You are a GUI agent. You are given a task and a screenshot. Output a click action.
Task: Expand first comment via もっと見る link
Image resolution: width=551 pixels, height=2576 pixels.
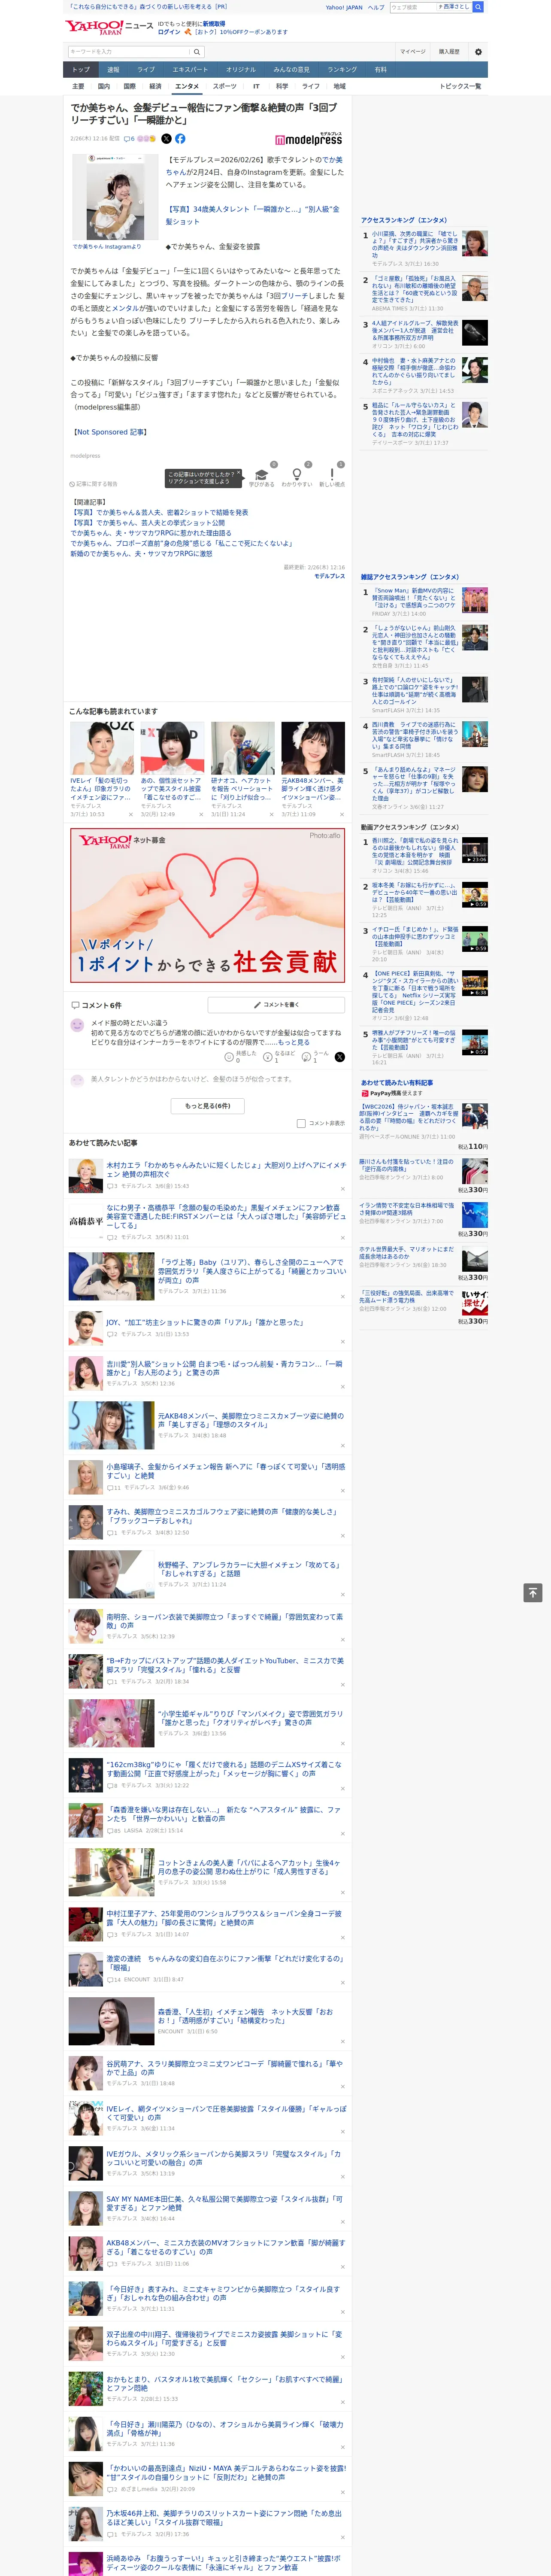point(294,1042)
